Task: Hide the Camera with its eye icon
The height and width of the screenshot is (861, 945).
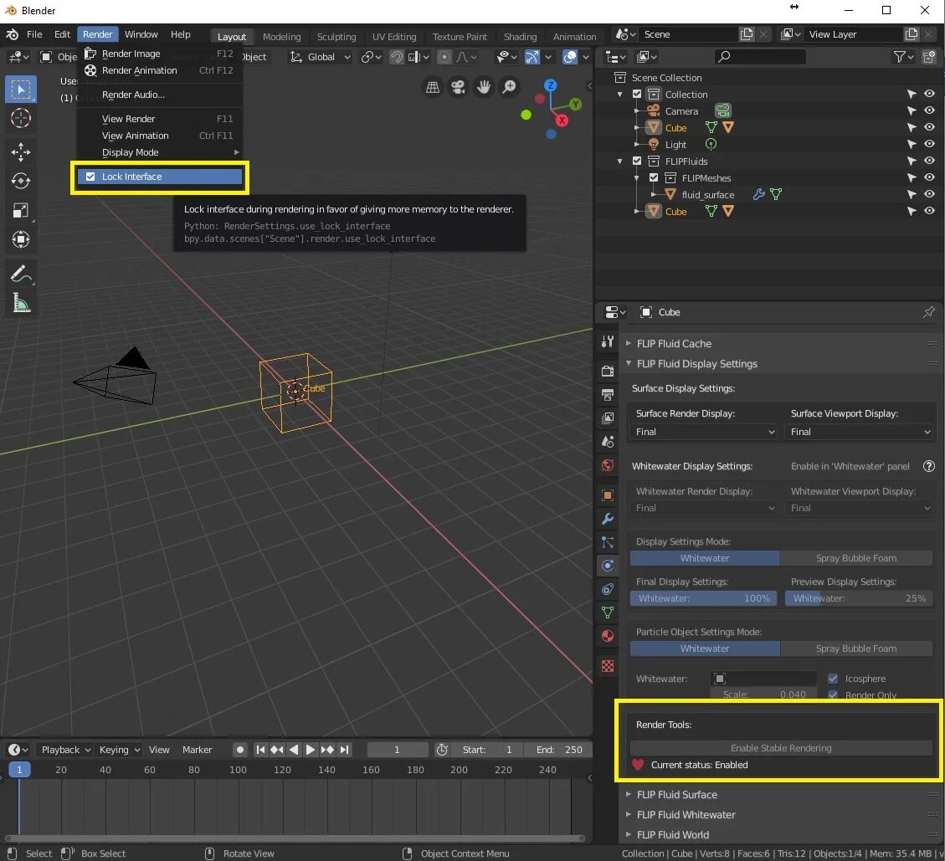Action: point(929,110)
